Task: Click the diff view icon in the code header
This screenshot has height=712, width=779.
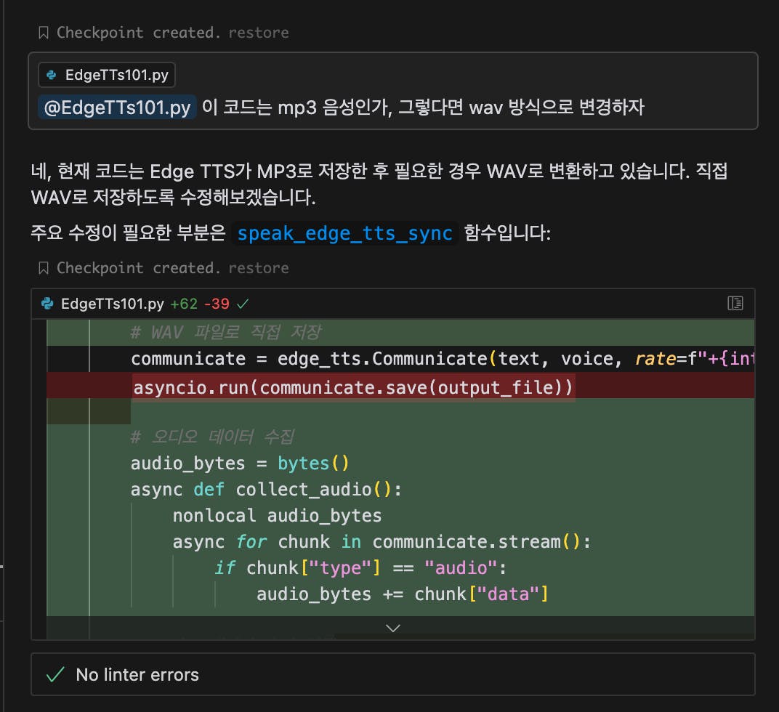Action: pos(735,303)
